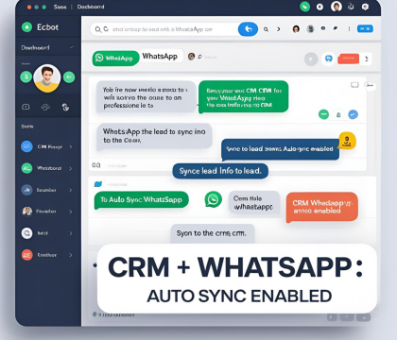The image size is (397, 340).
Task: Click the small blue folder icon in chat panel
Action: pos(98,184)
